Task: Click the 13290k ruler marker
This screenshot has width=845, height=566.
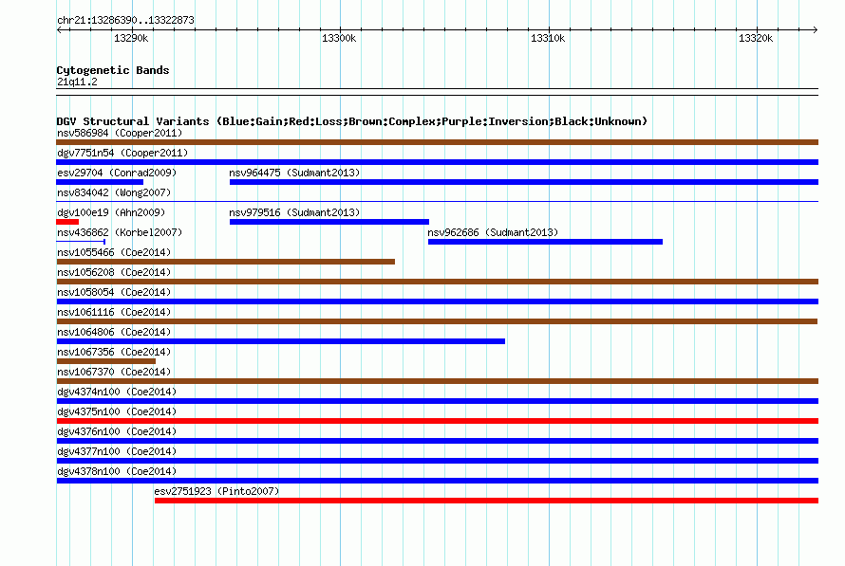Action: pyautogui.click(x=131, y=38)
